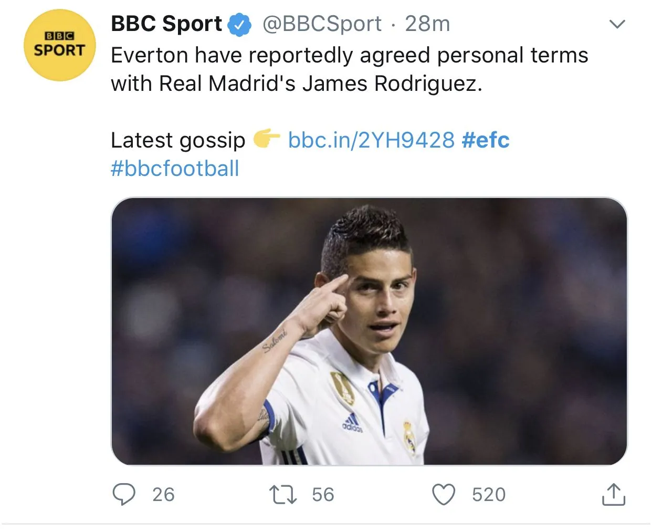The image size is (652, 532).
Task: Open the #efc hashtag
Action: click(486, 140)
